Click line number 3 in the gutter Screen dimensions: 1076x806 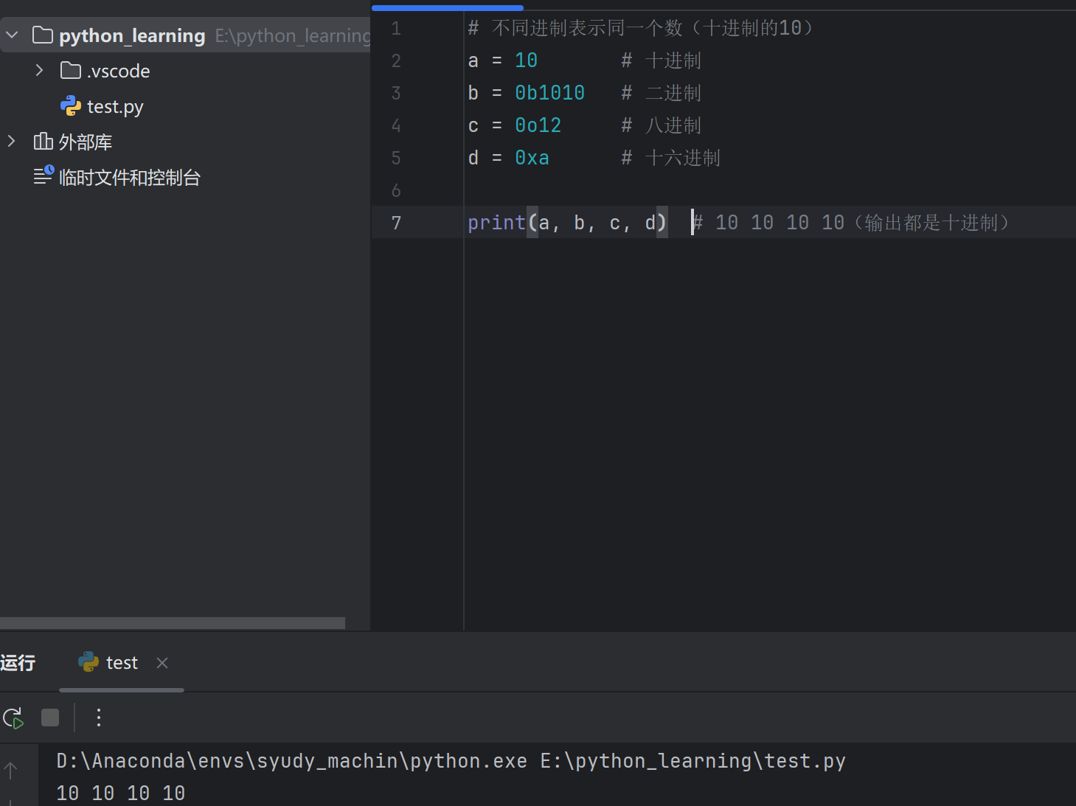click(x=396, y=94)
